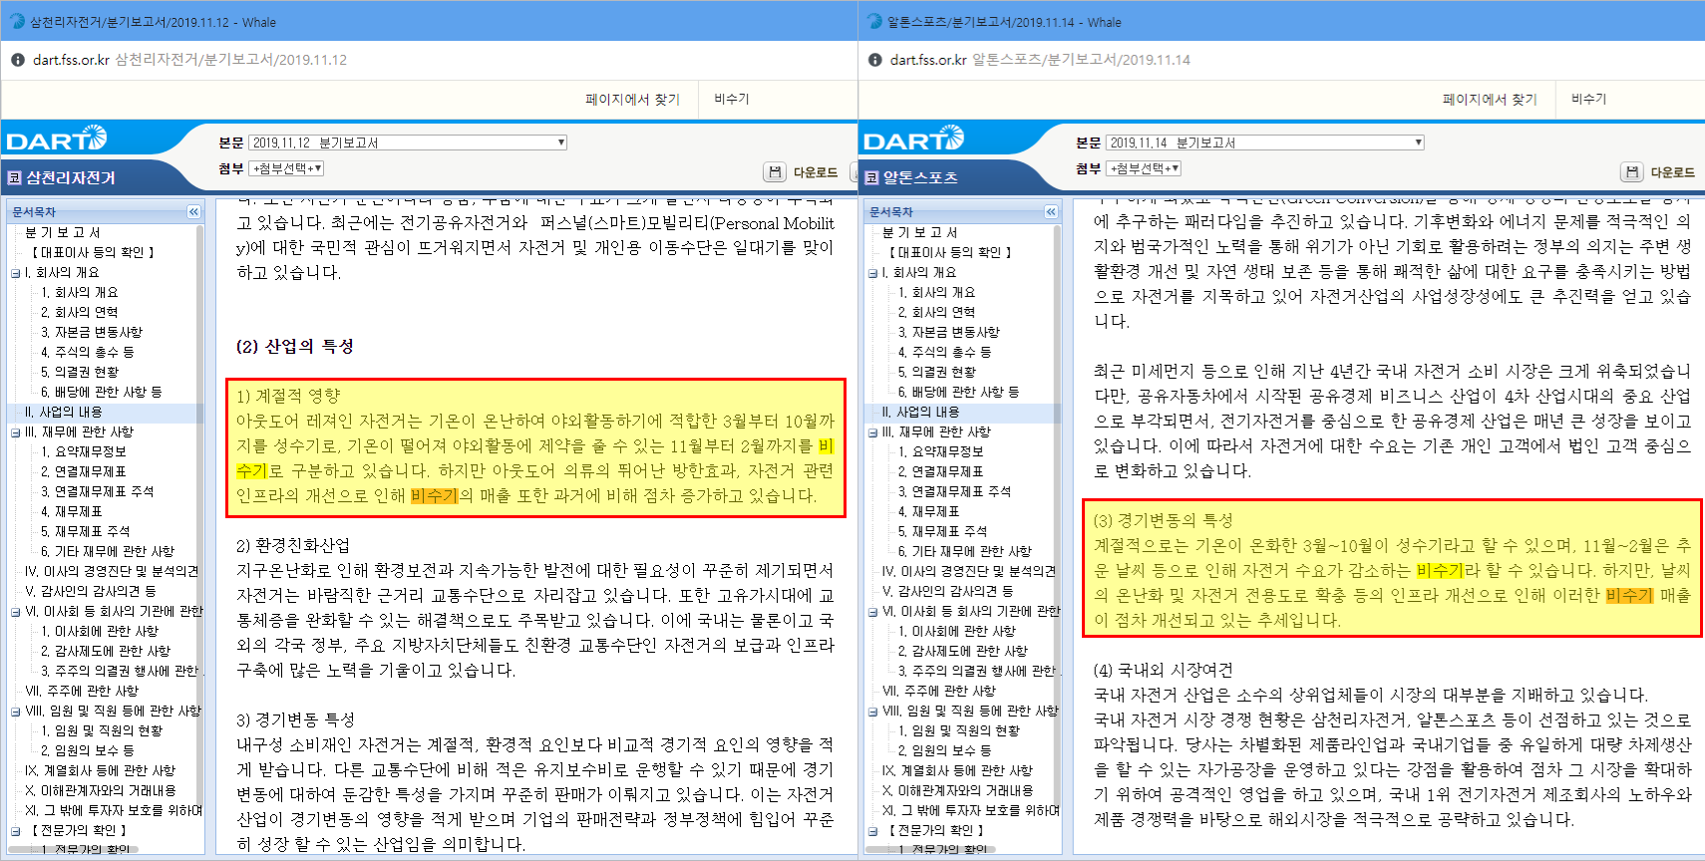
Task: Click the 비수기 search term in the left window
Action: point(732,100)
